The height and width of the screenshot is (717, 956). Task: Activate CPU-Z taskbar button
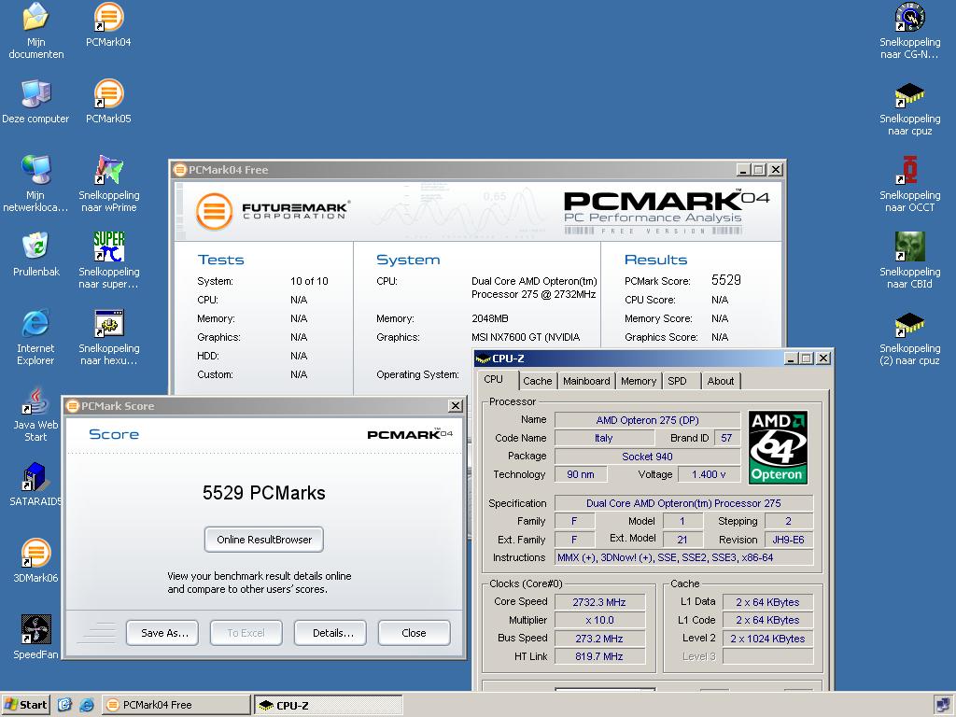pyautogui.click(x=328, y=706)
